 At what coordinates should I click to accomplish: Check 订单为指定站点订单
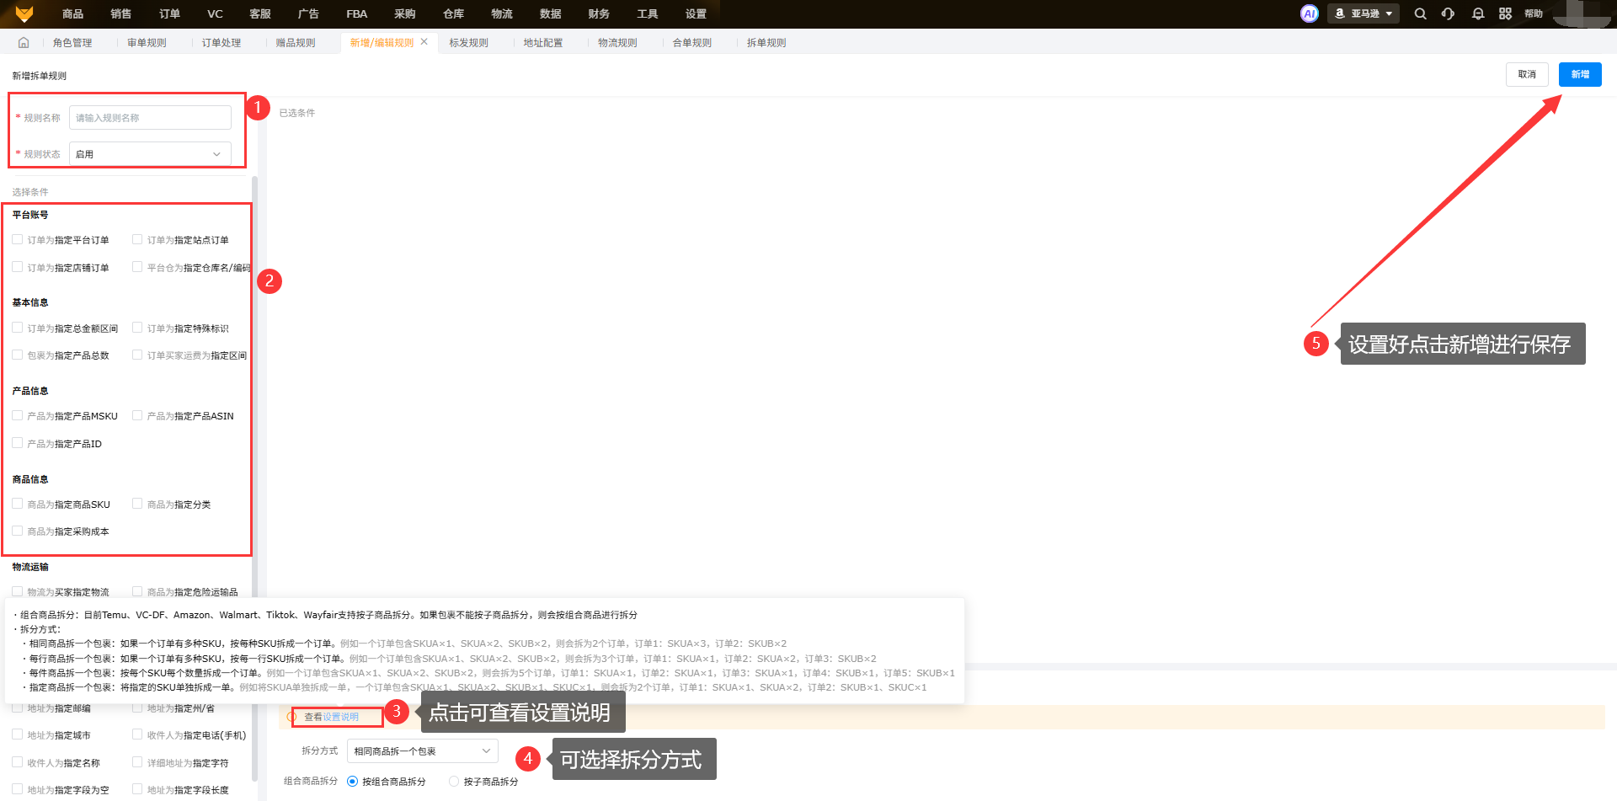pyautogui.click(x=137, y=240)
